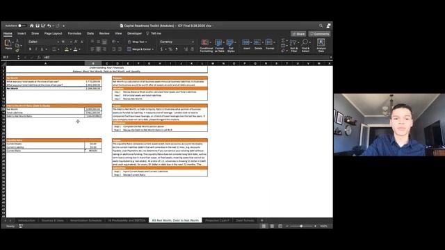Click the Decrease Indent icon
The height and width of the screenshot is (250, 445).
coord(113,49)
